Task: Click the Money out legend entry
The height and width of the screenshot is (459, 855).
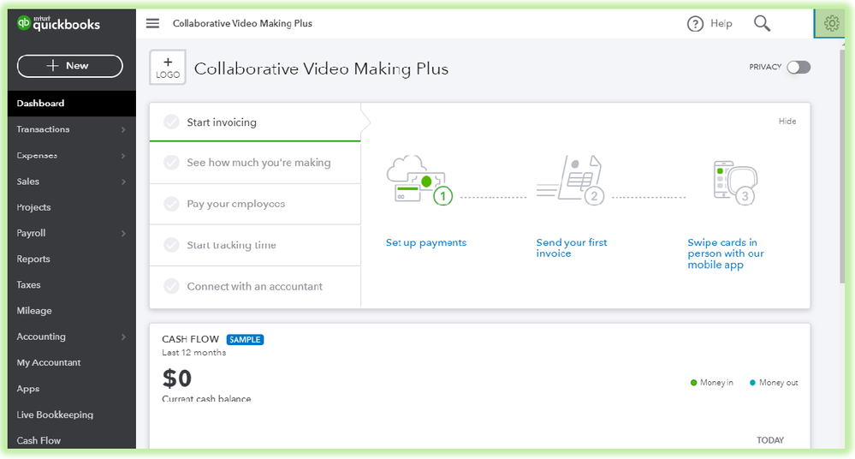Action: coord(773,383)
